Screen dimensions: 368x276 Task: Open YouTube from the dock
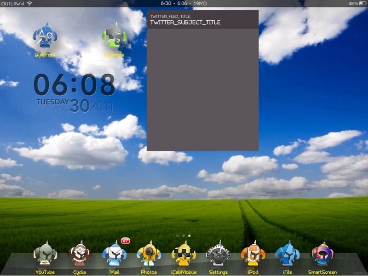[45, 254]
